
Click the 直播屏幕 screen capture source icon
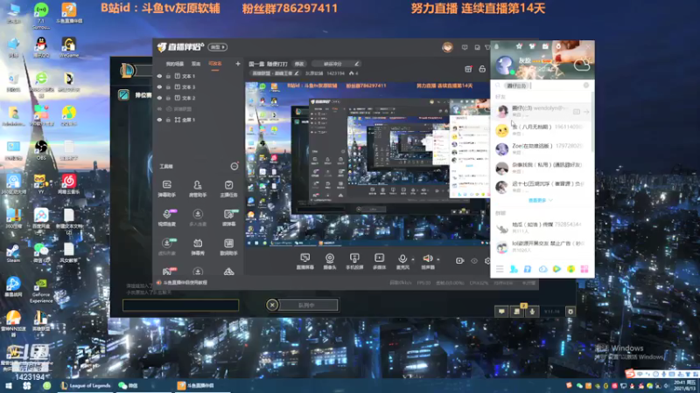[304, 261]
